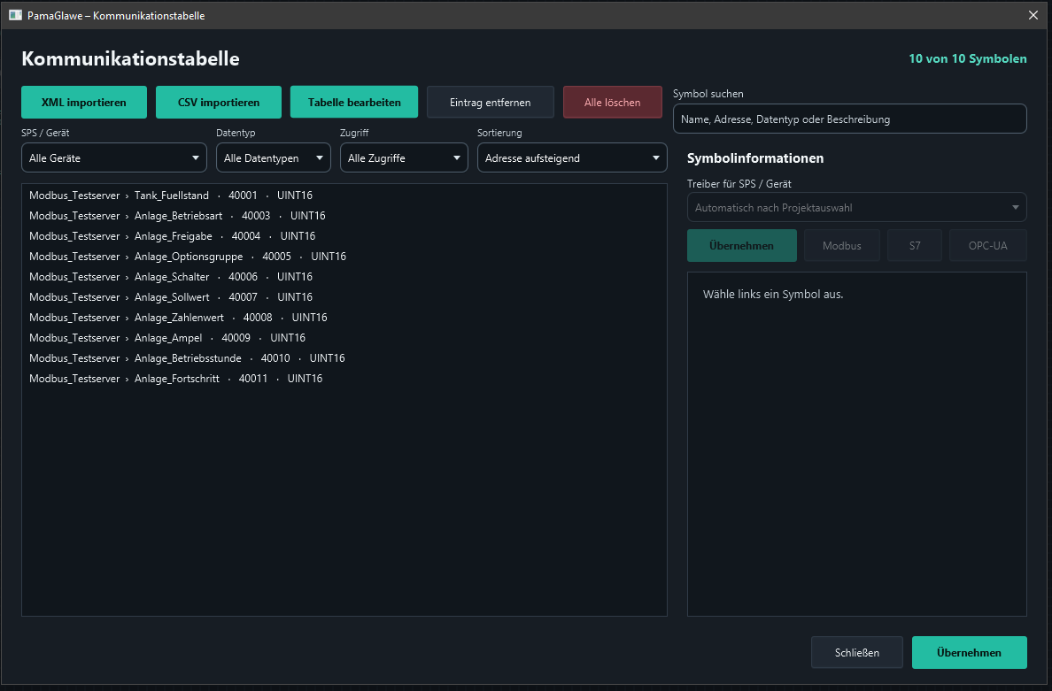
Task: Click the red Alle löschen button
Action: point(613,102)
